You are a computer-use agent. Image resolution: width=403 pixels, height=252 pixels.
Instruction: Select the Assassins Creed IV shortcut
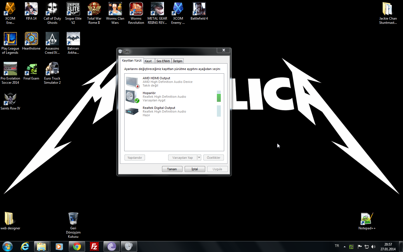point(52,43)
